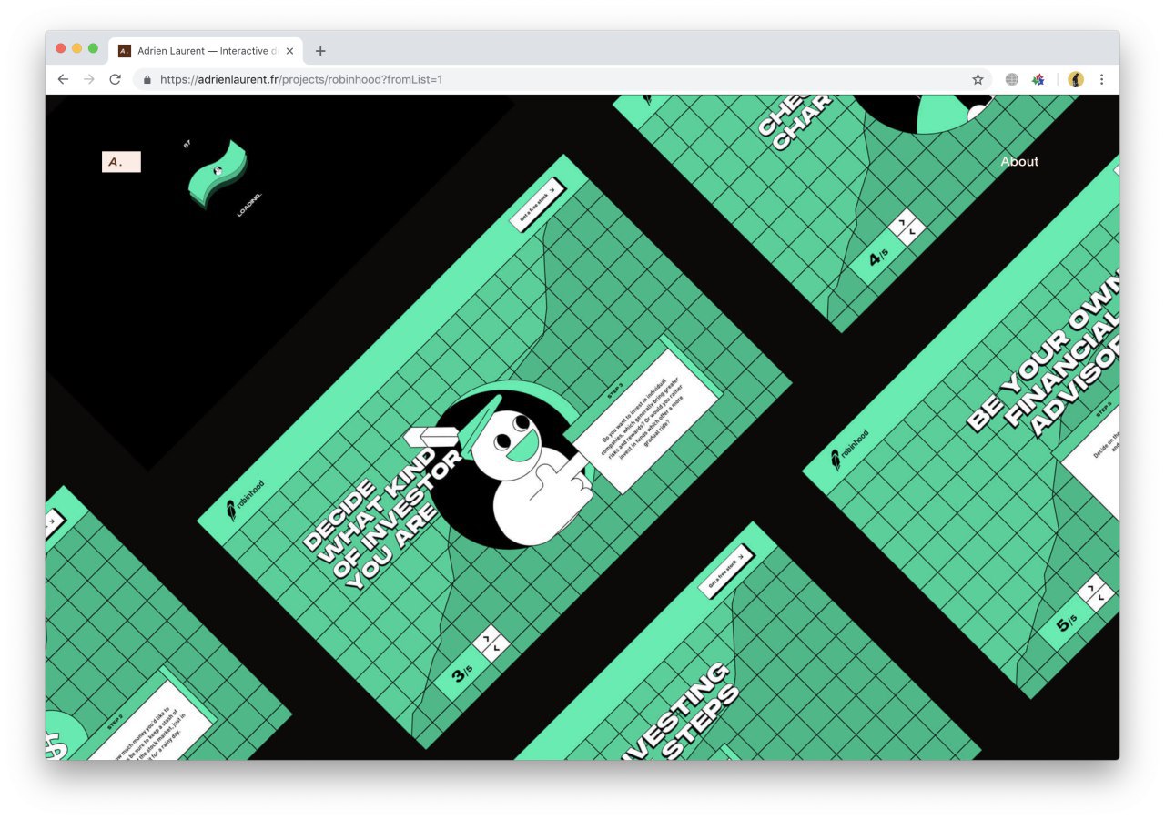Screen dimensions: 1165x820
Task: Click the macOS green fullscreen button
Action: pyautogui.click(x=93, y=48)
